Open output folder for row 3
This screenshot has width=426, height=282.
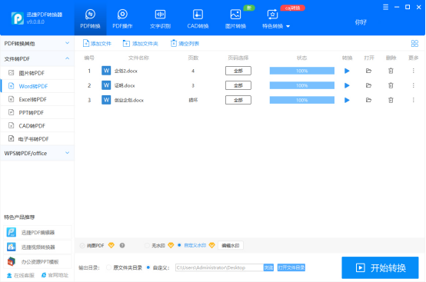[x=368, y=100]
